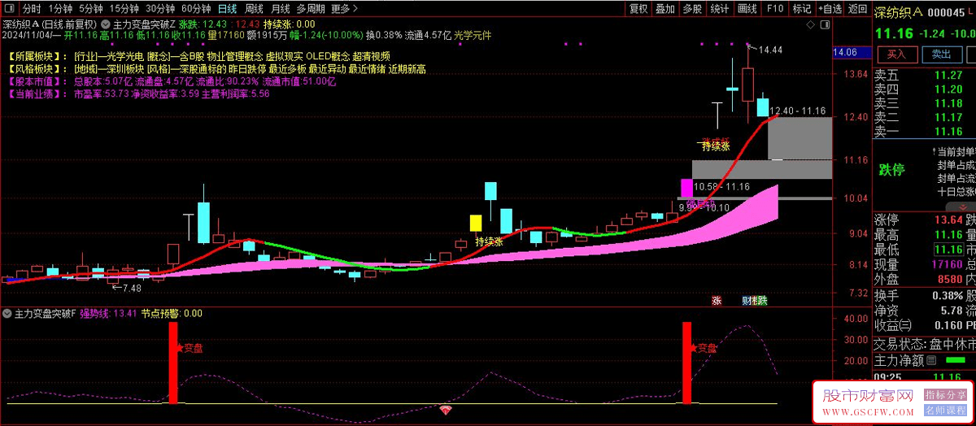
Task: Click the 14.44 high price annotation
Action: [769, 50]
